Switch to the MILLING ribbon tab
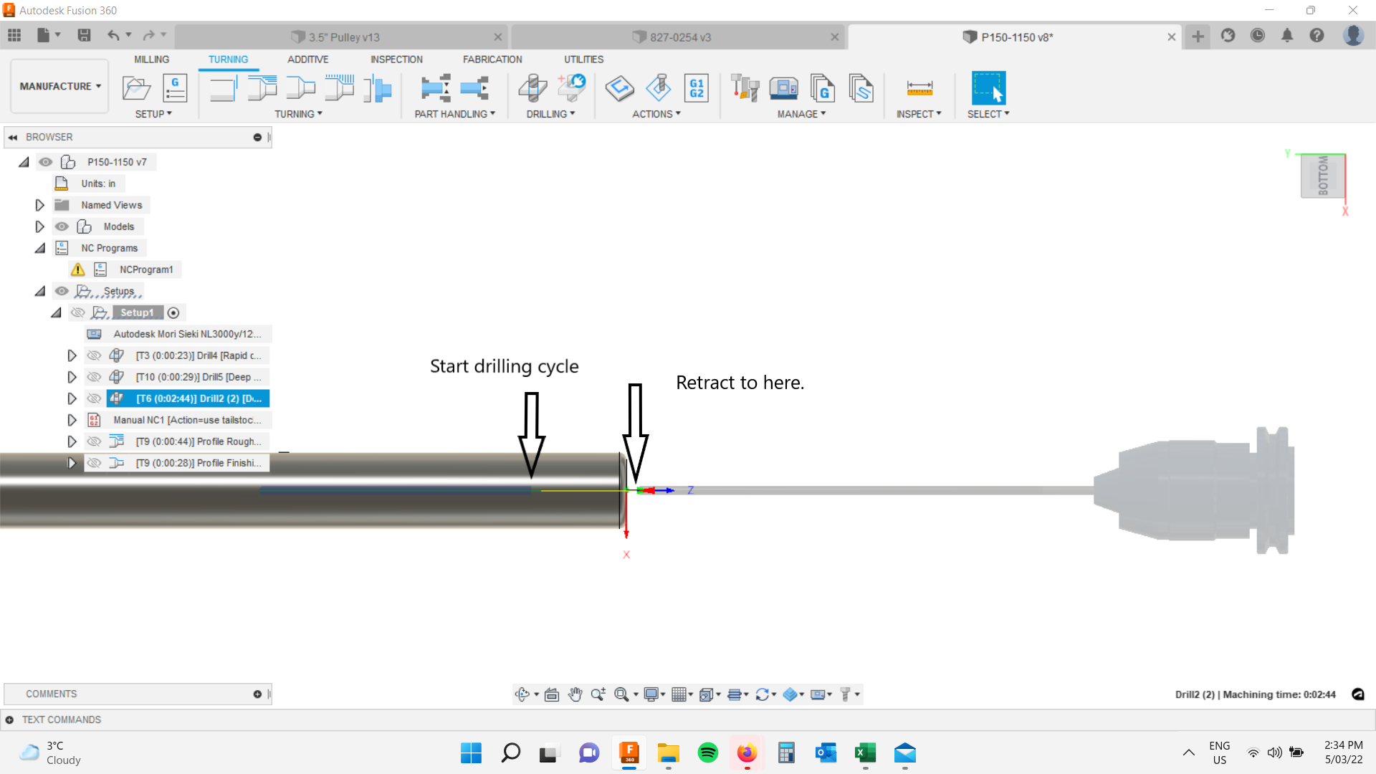This screenshot has width=1376, height=774. (x=150, y=59)
